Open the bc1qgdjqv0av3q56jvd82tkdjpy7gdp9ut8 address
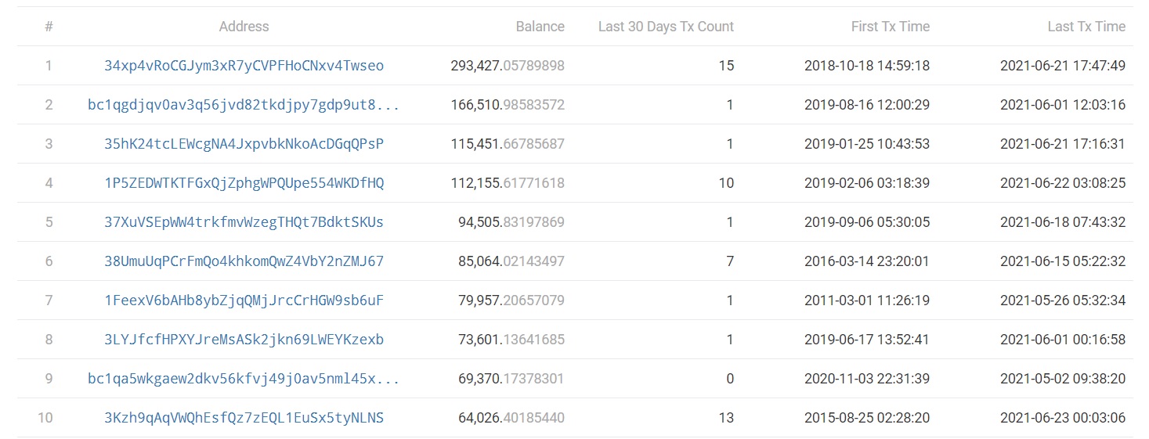The height and width of the screenshot is (439, 1149). (244, 105)
